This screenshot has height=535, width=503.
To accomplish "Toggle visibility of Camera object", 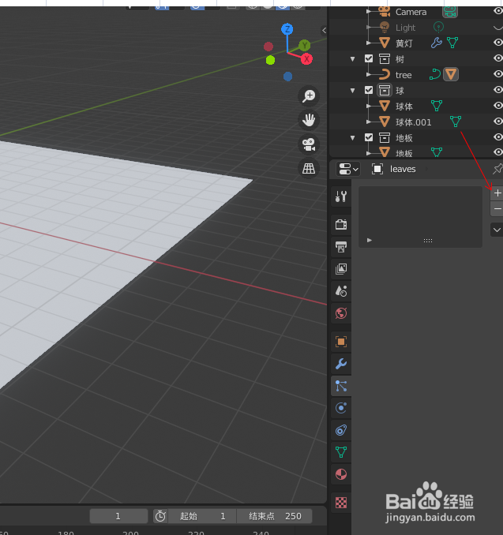I will 498,11.
